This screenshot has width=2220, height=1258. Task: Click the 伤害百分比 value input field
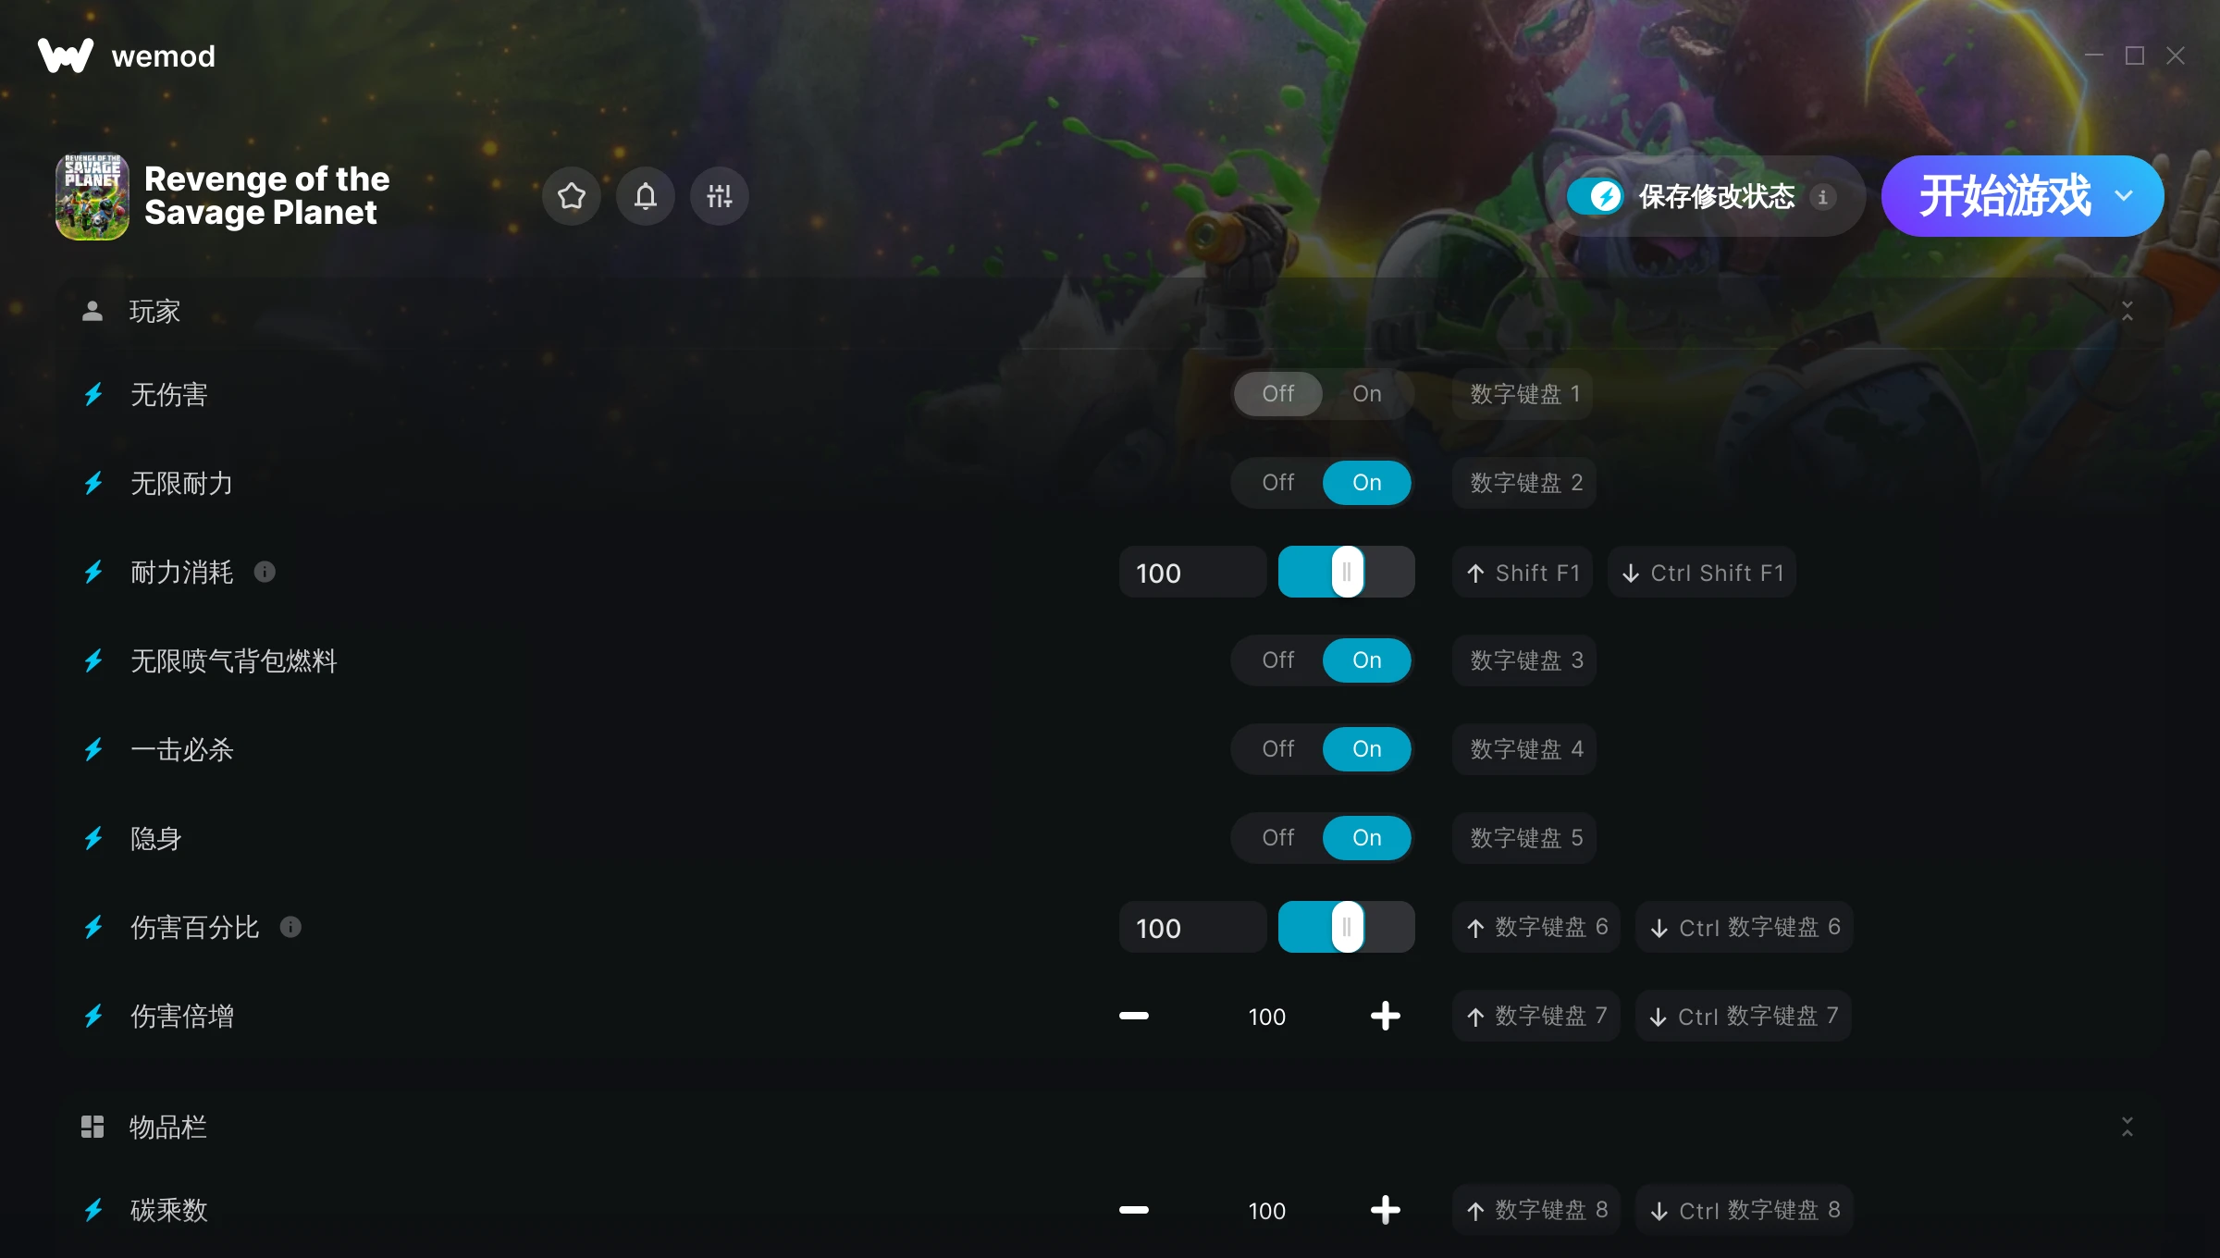(x=1192, y=928)
